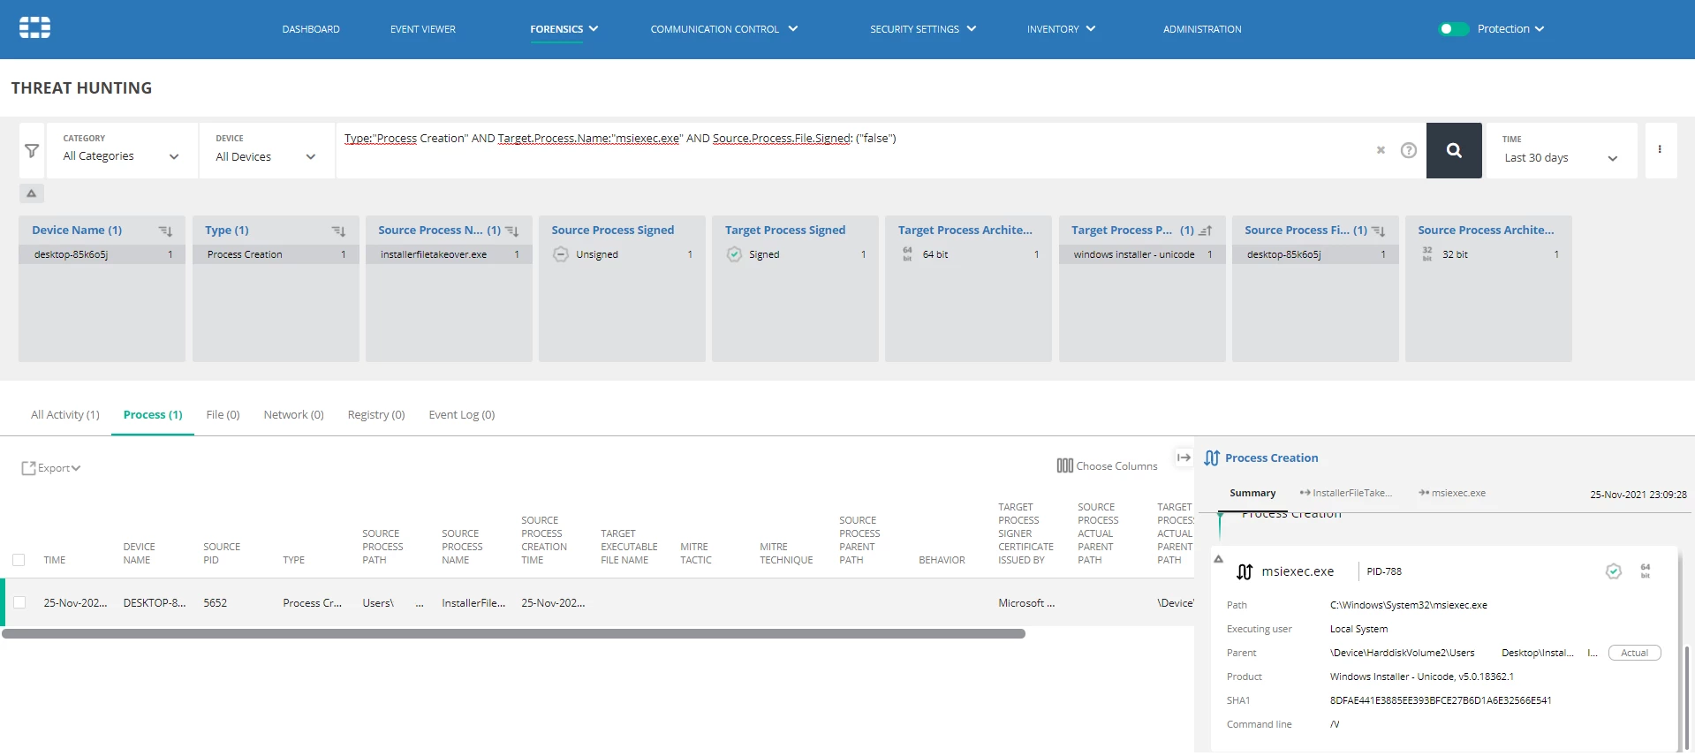The height and width of the screenshot is (756, 1695).
Task: Switch to the Event Log (0) tab
Action: 462,414
